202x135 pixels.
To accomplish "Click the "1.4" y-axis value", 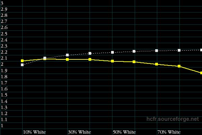I will (x=4, y=101).
